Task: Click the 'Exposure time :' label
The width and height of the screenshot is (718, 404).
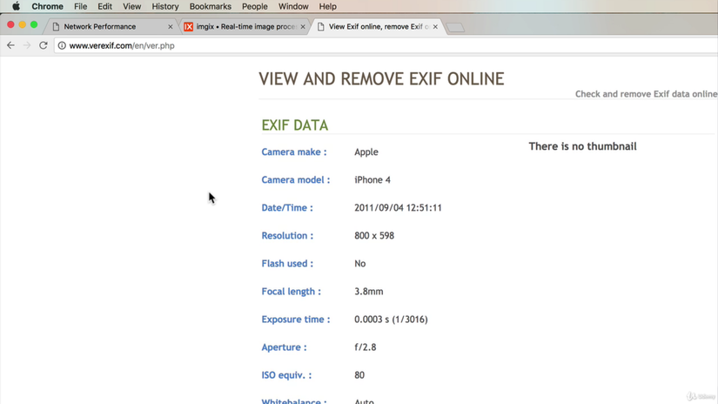Action: click(295, 320)
